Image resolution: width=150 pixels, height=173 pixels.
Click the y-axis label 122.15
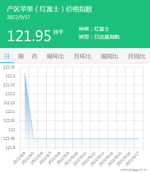(x=9, y=103)
